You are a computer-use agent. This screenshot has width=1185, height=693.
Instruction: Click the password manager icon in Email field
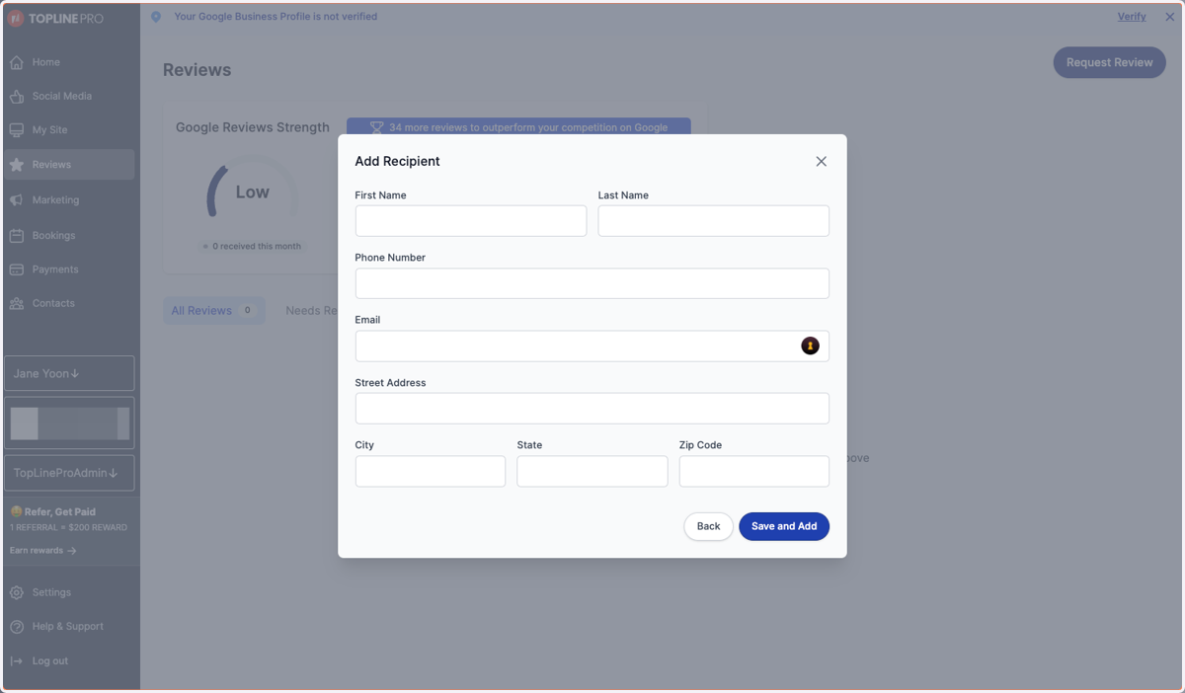coord(810,346)
